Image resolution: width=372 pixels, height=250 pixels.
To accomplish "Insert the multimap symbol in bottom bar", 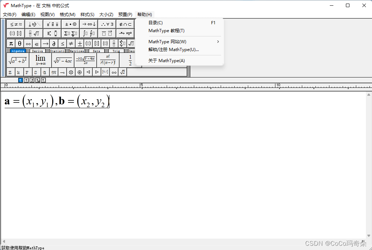I will (x=62, y=72).
